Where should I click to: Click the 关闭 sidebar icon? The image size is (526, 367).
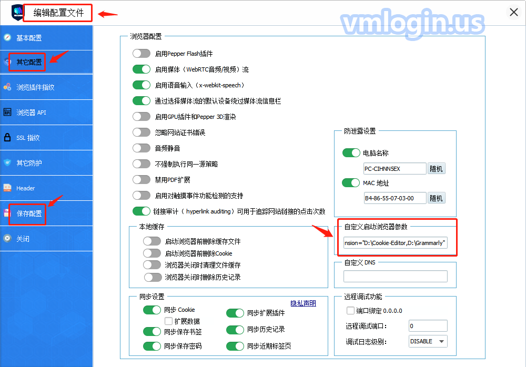point(7,239)
